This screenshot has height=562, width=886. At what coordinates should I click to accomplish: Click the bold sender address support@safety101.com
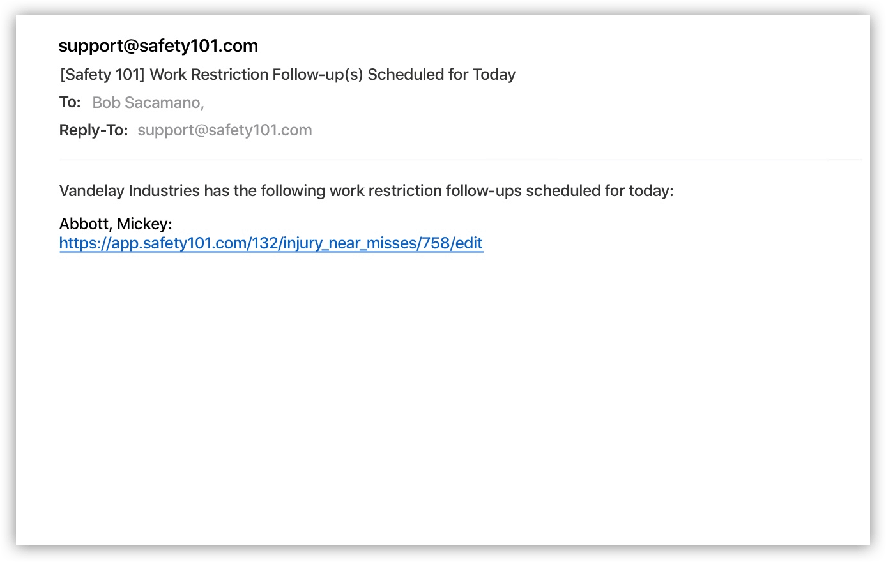pos(158,46)
